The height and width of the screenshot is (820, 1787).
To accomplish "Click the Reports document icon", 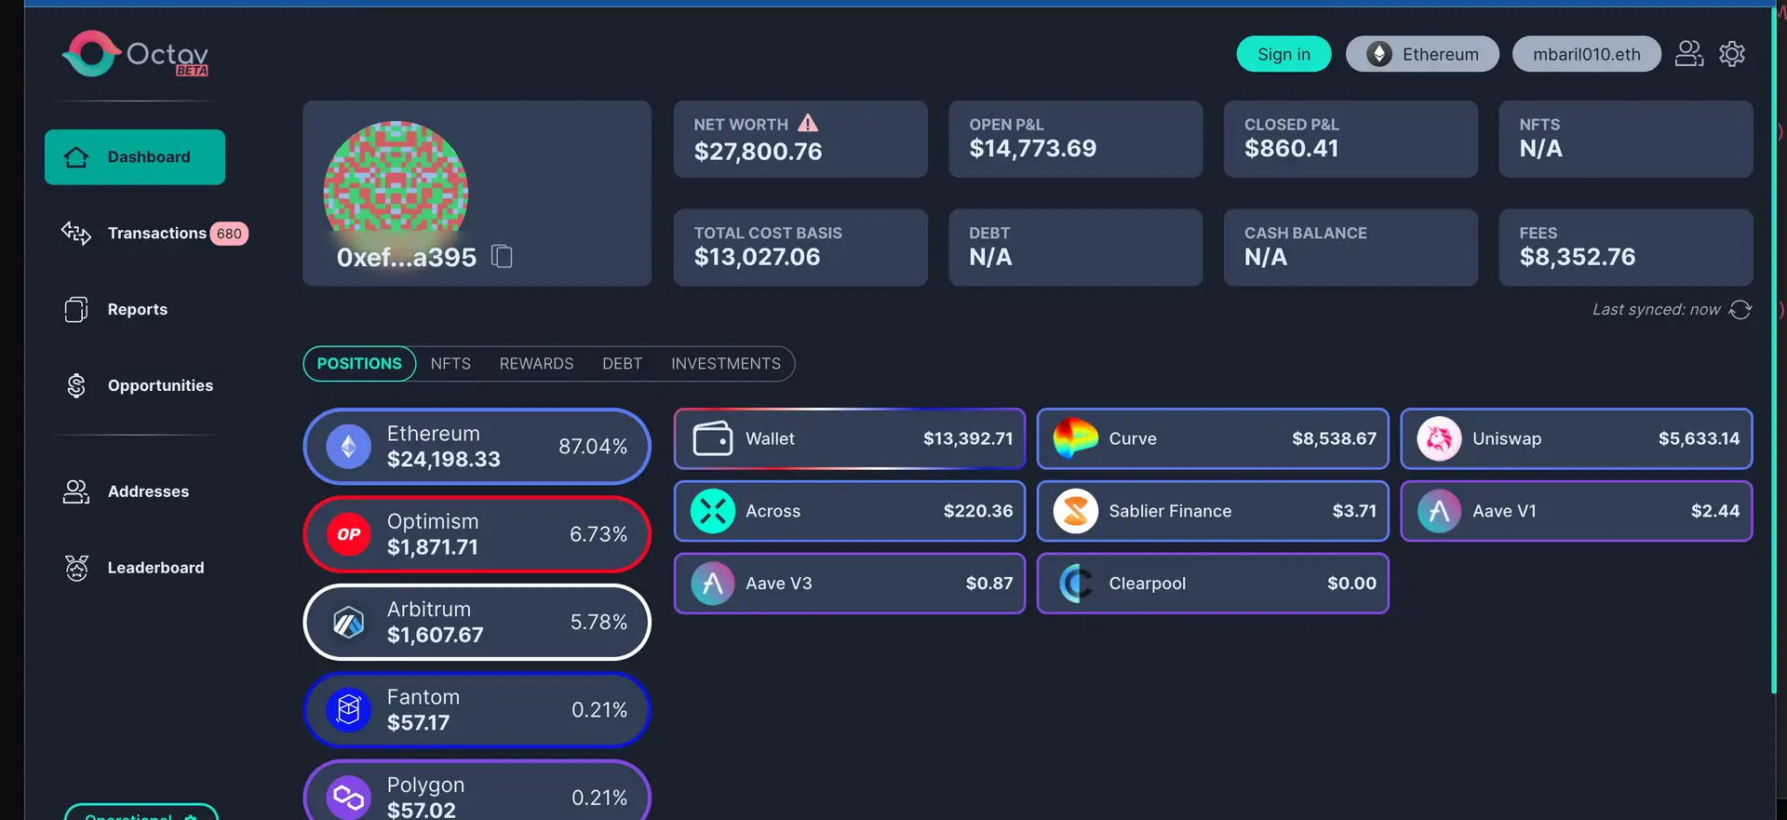I will (76, 309).
